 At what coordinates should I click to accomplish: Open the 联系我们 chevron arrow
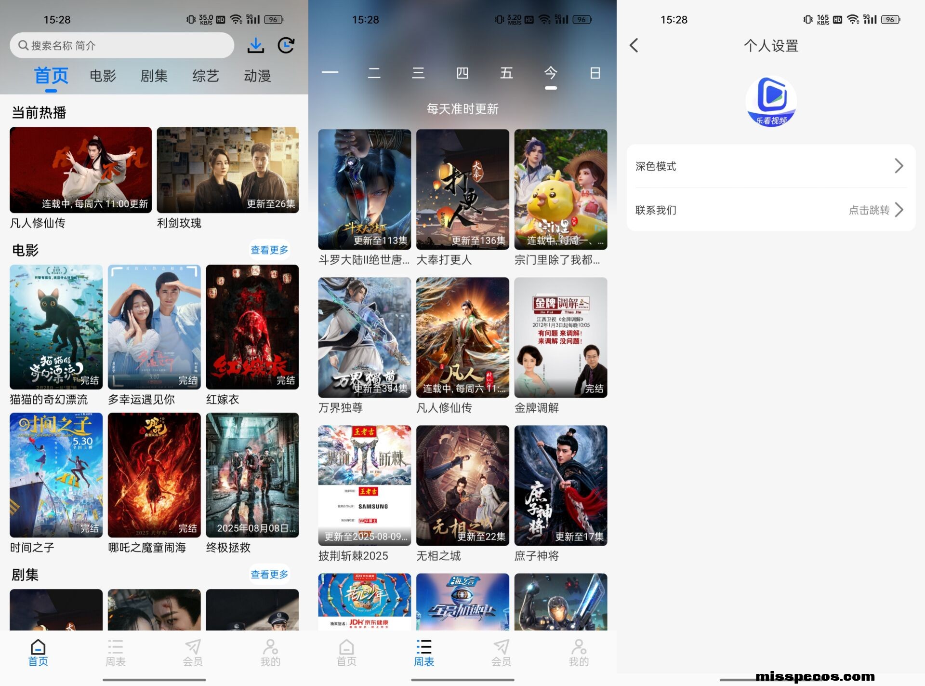(899, 210)
